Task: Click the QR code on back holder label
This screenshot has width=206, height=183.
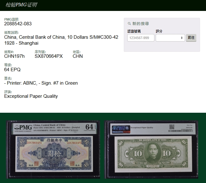Action: (172, 127)
